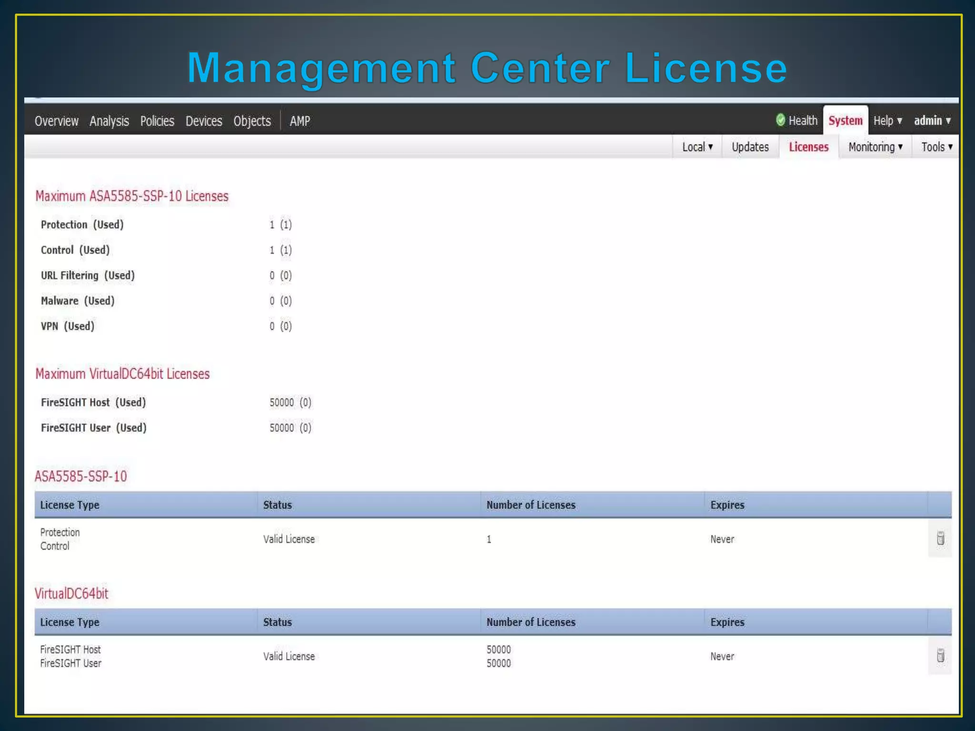This screenshot has height=731, width=975.
Task: Expand the Tools dropdown
Action: point(937,147)
